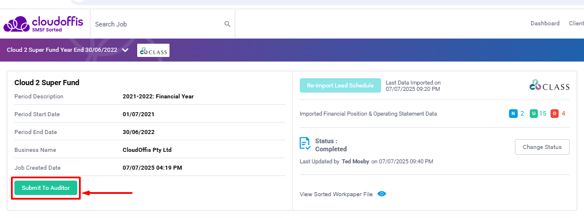Open the Client menu item
Viewport: 584px width, 218px height.
[x=576, y=24]
